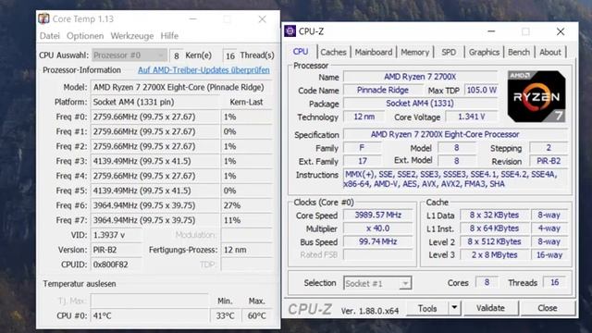
Task: Select the CPU tab in CPU-Z
Action: (301, 52)
